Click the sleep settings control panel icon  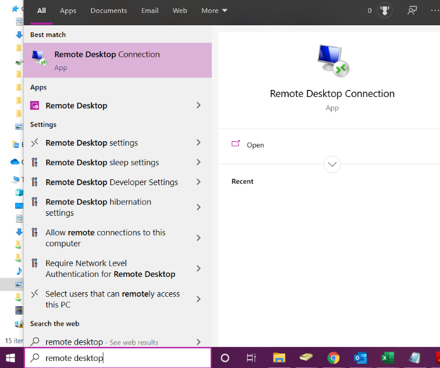pyautogui.click(x=35, y=162)
